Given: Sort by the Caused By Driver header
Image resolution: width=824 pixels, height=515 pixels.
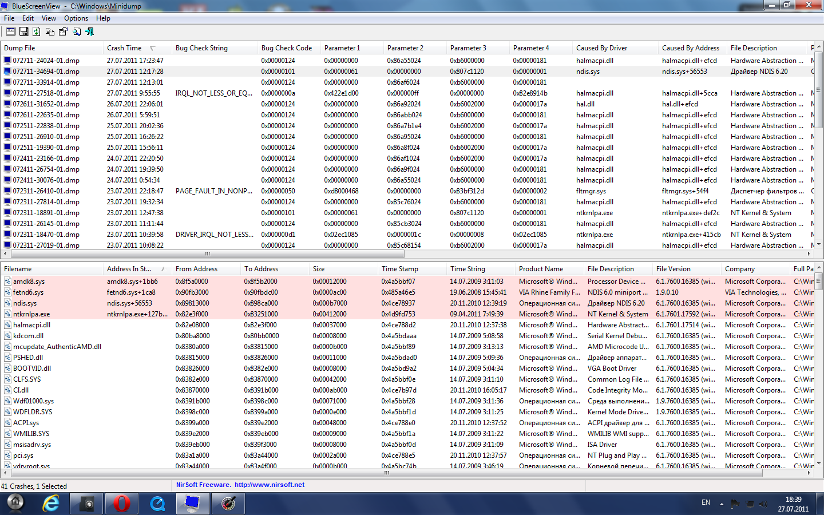Looking at the screenshot, I should (616, 48).
